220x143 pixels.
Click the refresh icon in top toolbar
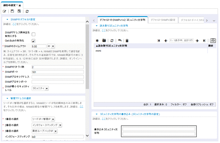tap(27, 11)
